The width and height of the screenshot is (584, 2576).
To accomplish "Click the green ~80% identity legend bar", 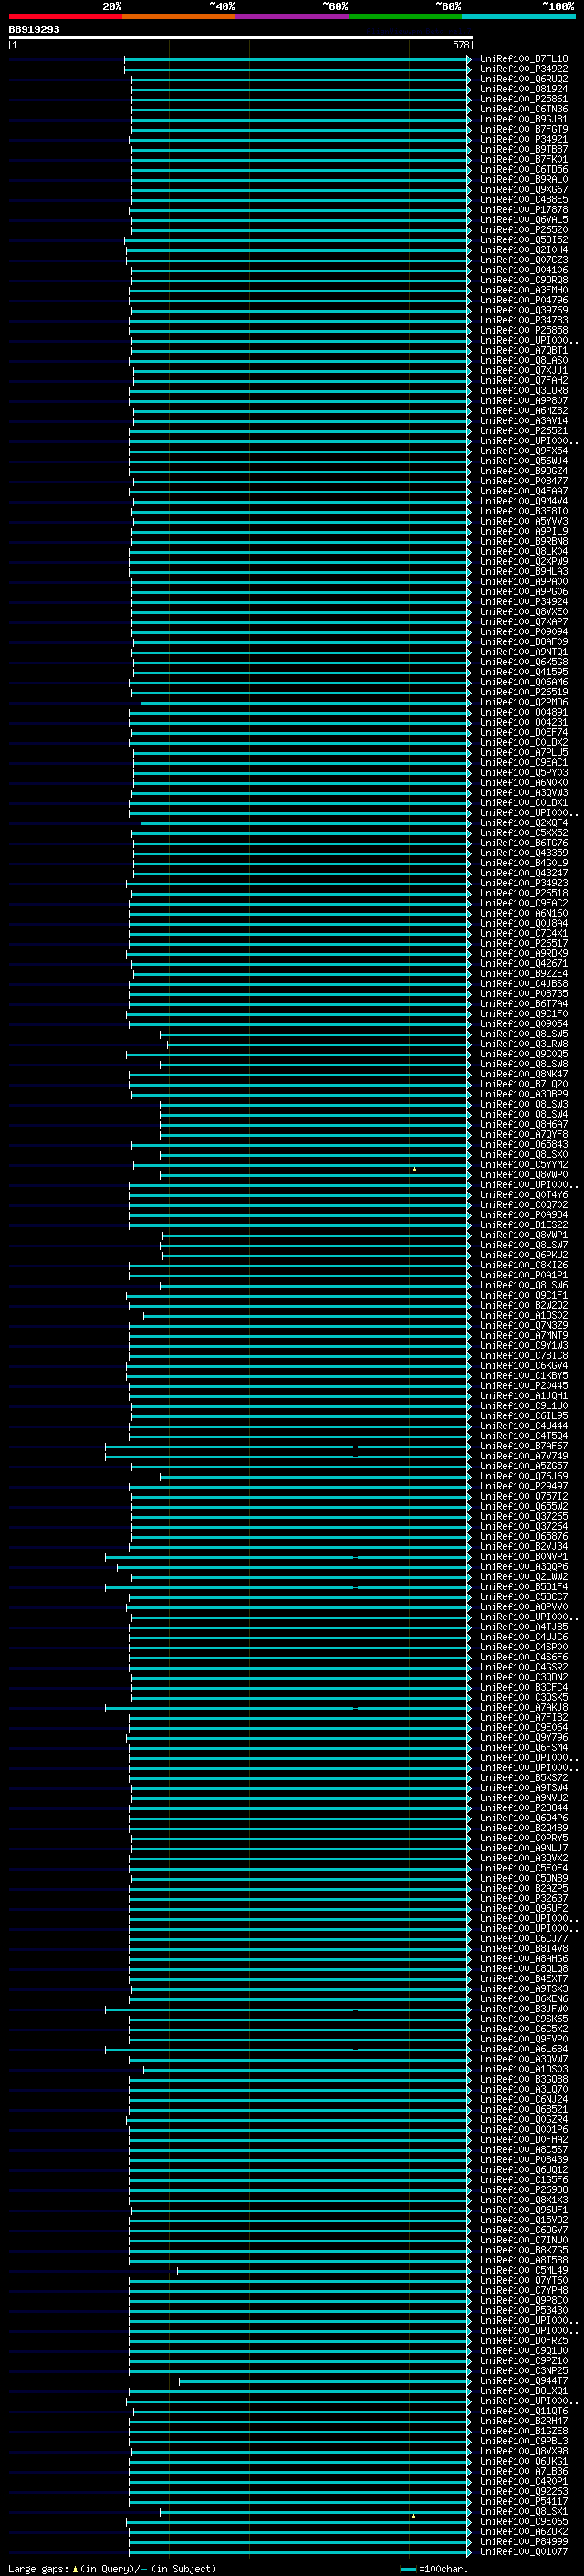I will tap(405, 16).
